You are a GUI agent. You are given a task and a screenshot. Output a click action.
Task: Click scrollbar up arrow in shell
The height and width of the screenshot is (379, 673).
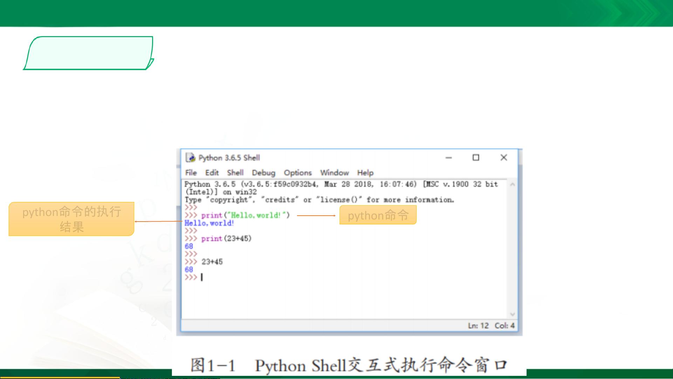point(512,184)
